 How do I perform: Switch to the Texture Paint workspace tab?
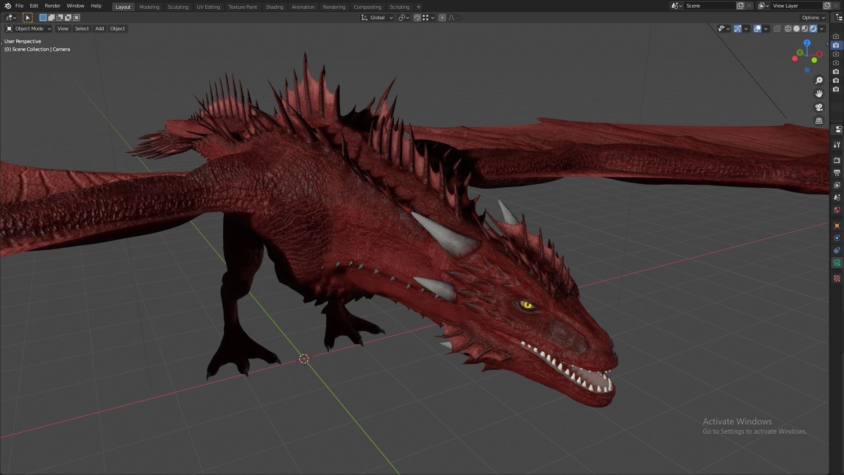[x=243, y=7]
